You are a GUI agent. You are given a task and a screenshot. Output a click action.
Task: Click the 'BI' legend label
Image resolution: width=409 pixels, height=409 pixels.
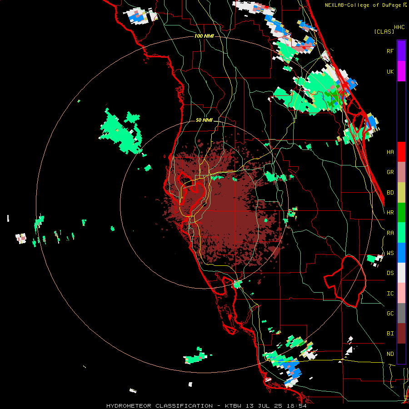[390, 334]
